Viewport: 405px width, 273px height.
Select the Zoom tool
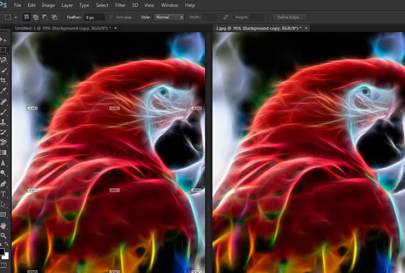coord(4,235)
